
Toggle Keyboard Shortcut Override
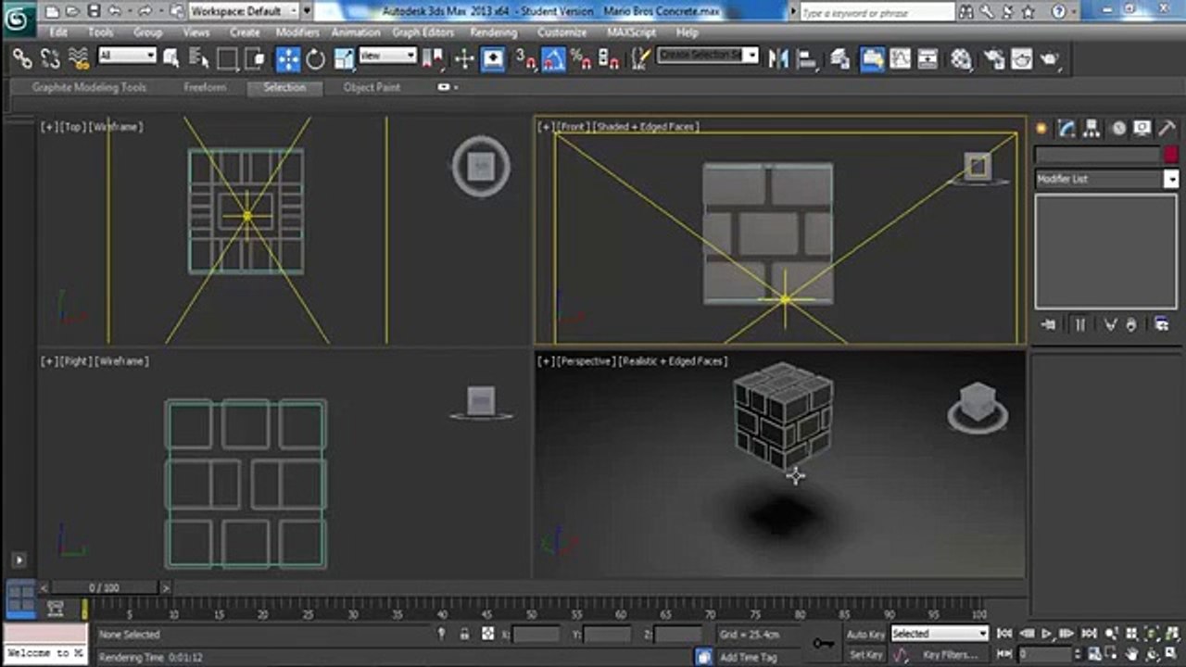pyautogui.click(x=492, y=59)
